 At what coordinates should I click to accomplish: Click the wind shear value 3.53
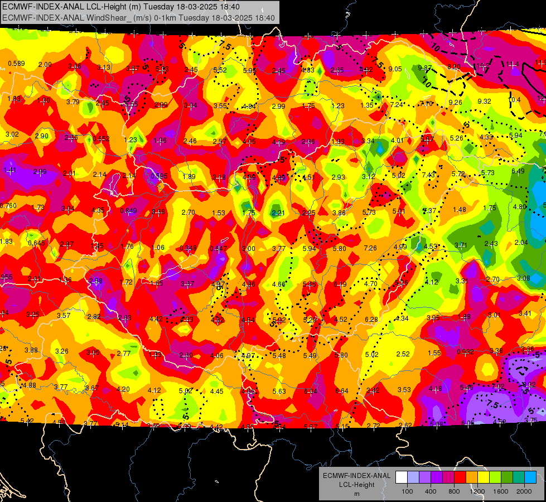(404, 389)
